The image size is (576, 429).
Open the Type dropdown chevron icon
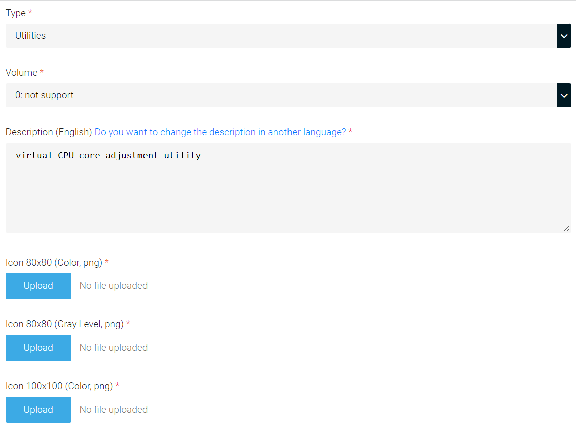coord(564,36)
